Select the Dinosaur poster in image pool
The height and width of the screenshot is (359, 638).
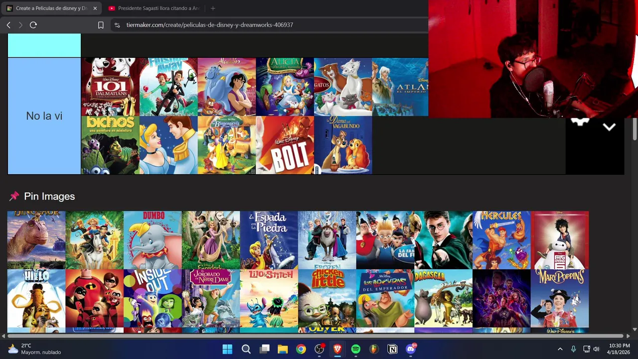[x=36, y=240]
